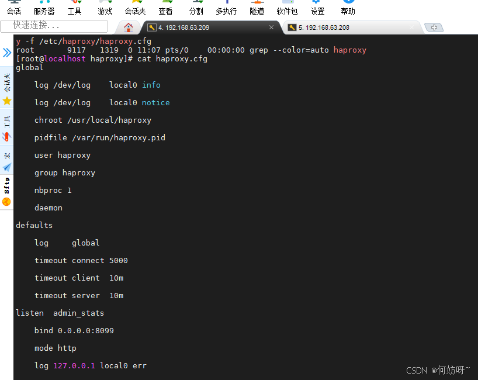Image resolution: width=478 pixels, height=380 pixels.
Task: Click the 'defaults' section heading
Action: pos(34,225)
